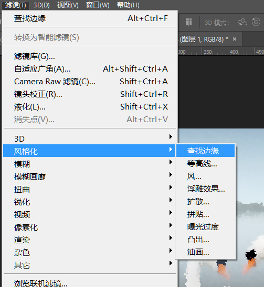Open the 3D(D) menu
Viewport: 264px width, 287px height.
click(x=41, y=5)
